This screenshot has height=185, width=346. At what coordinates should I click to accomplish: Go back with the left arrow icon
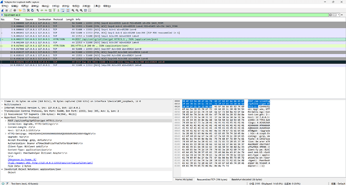click(42, 10)
